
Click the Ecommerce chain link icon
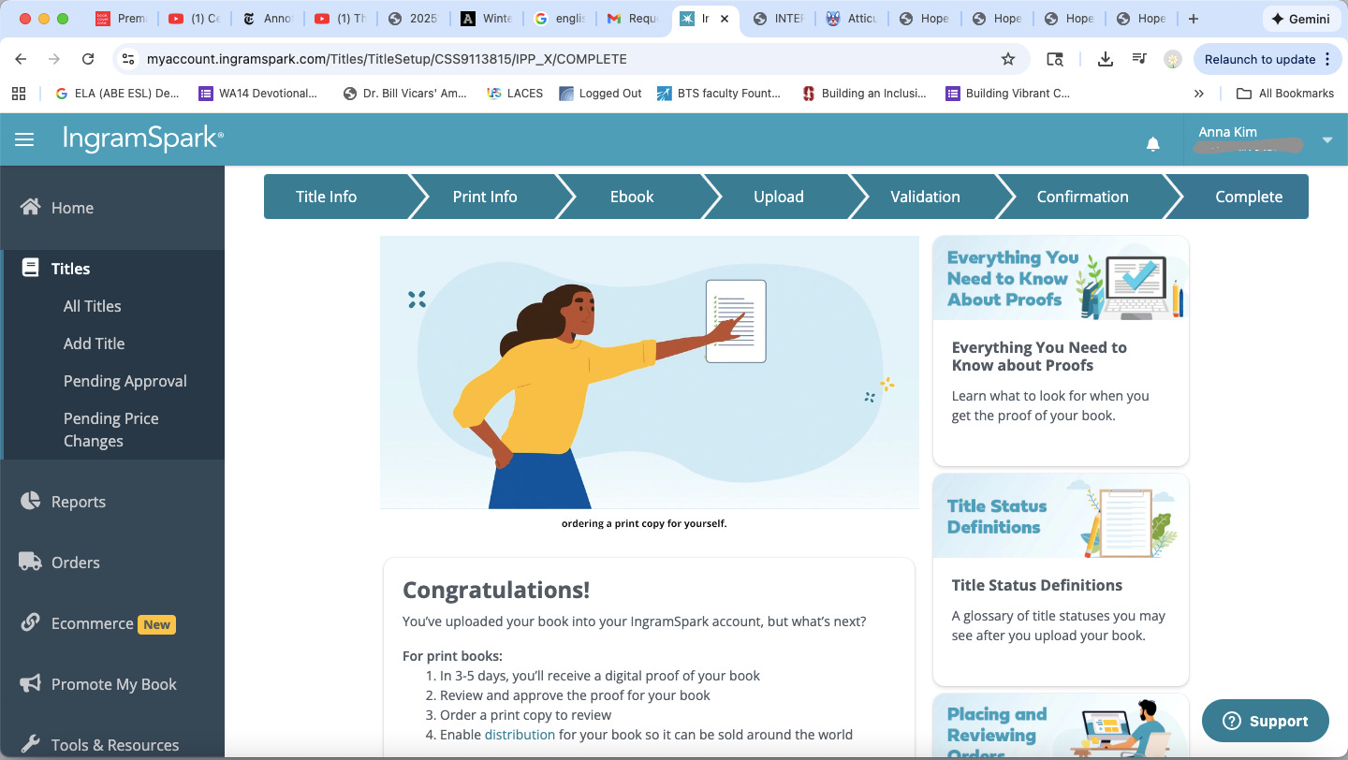[31, 622]
